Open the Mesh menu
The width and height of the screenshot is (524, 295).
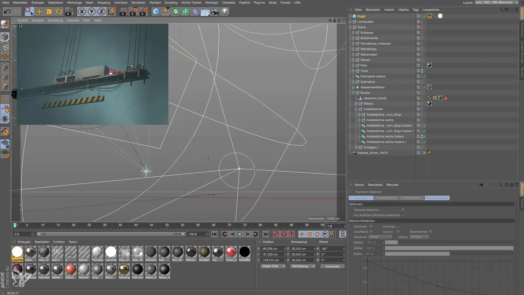point(90,2)
